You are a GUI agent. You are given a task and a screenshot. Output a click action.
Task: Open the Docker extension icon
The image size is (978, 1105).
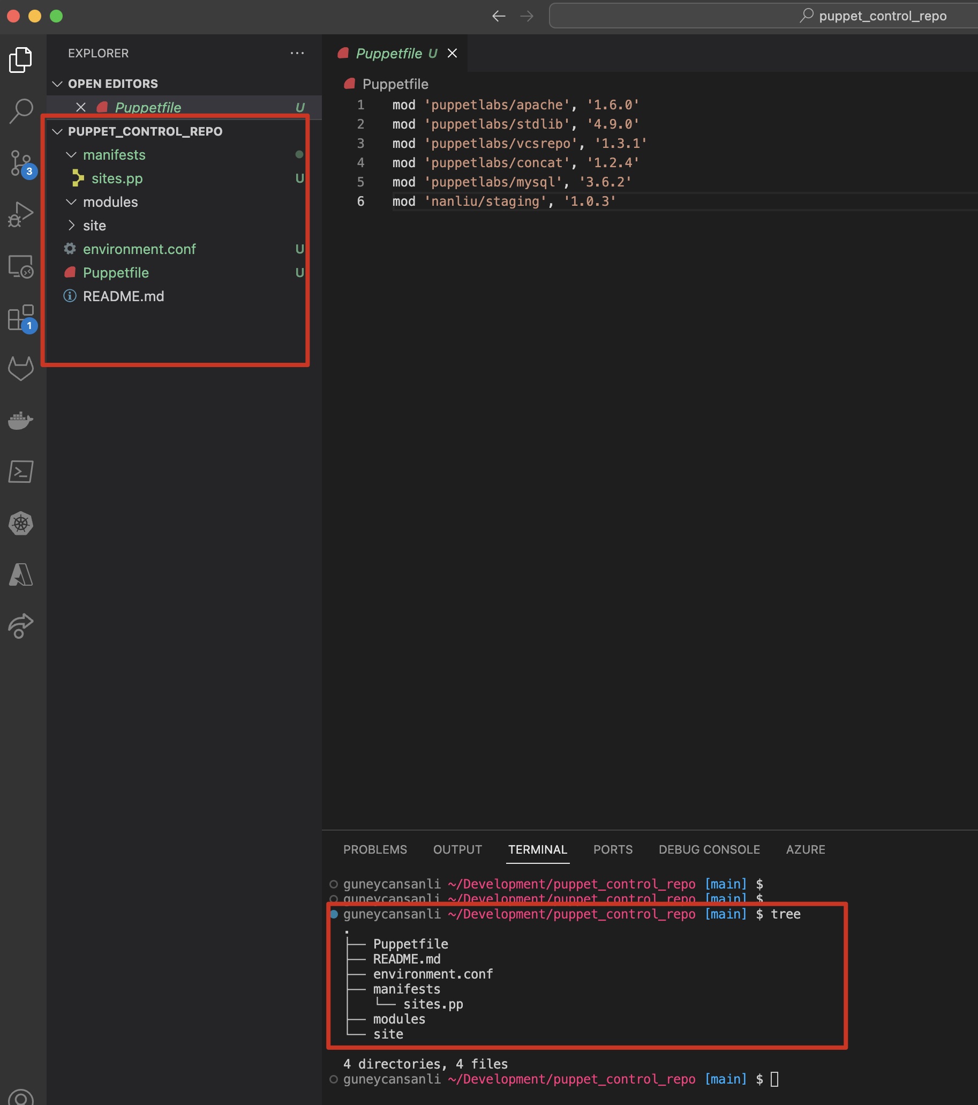click(20, 420)
